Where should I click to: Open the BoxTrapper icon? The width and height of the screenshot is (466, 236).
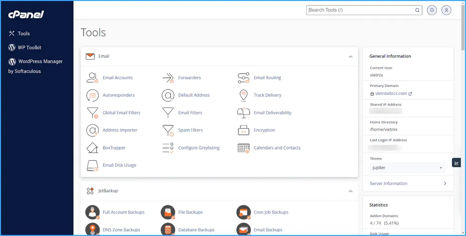[93, 148]
